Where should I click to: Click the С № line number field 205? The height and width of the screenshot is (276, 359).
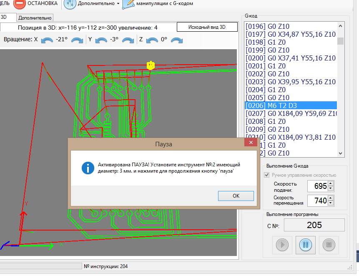[314, 225]
